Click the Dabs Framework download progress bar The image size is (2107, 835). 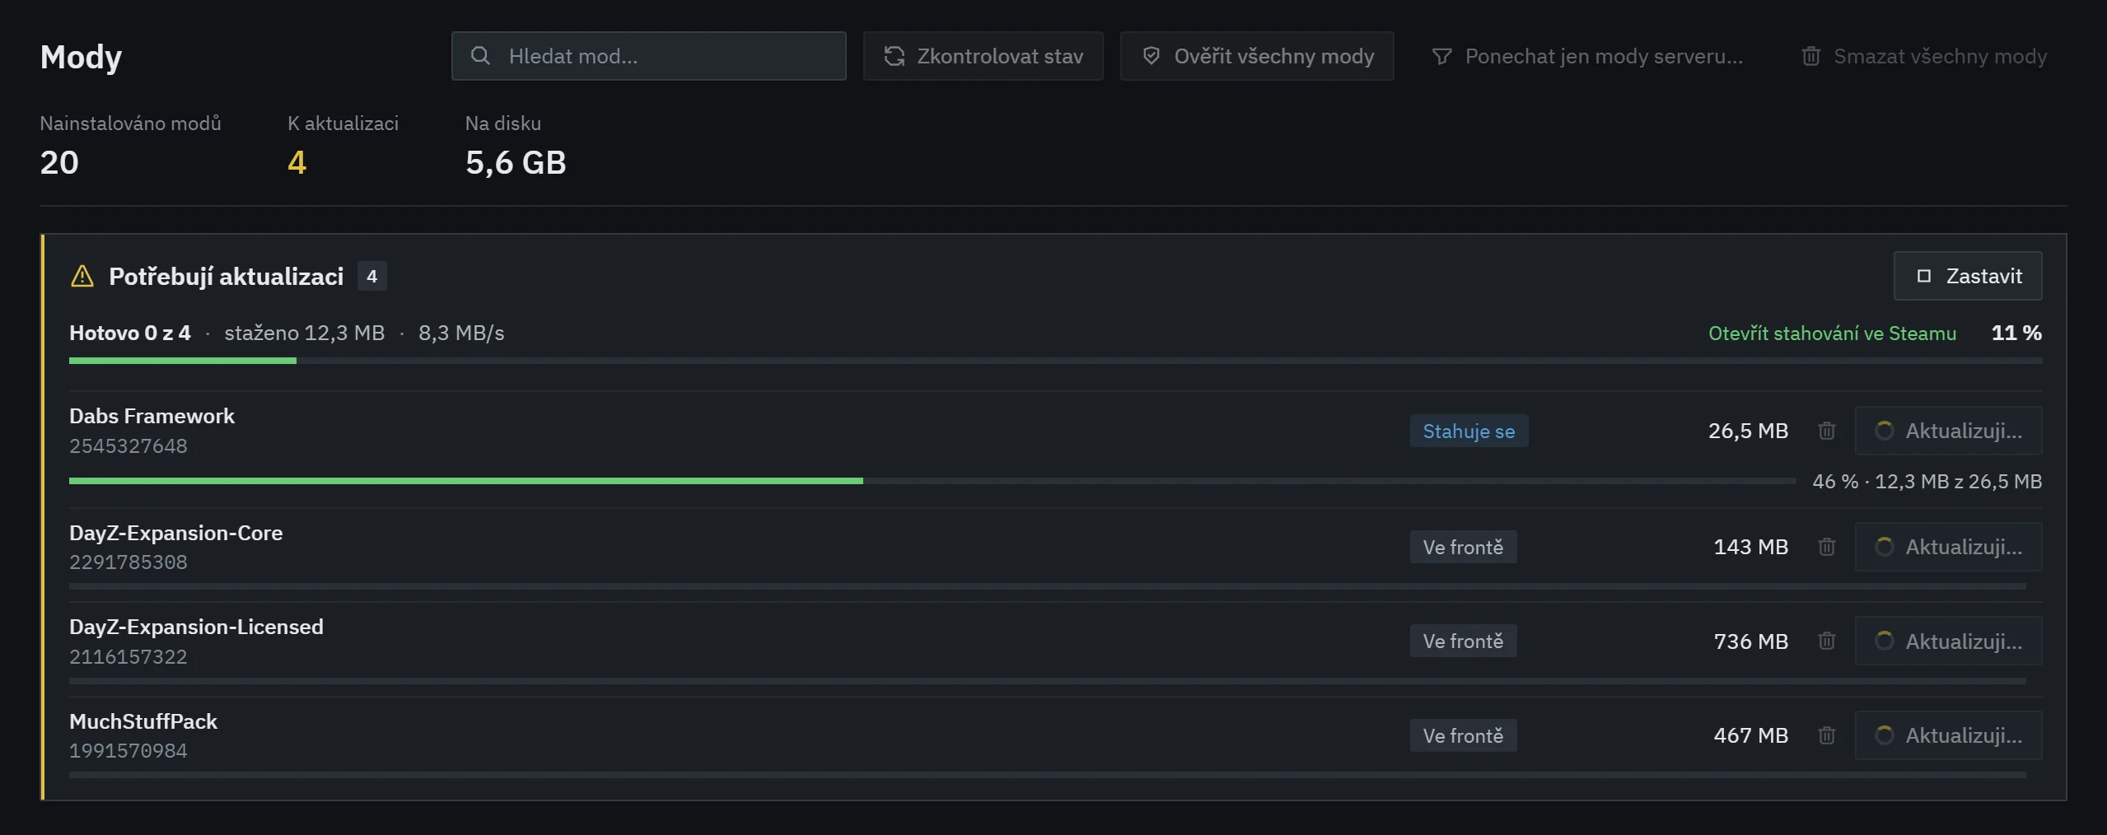[932, 481]
